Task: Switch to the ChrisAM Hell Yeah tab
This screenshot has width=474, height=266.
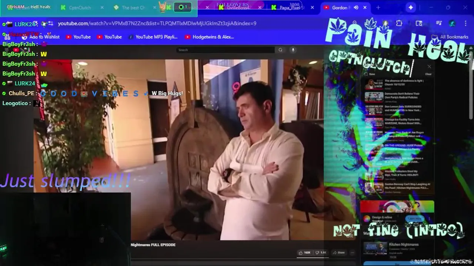Action: click(28, 7)
